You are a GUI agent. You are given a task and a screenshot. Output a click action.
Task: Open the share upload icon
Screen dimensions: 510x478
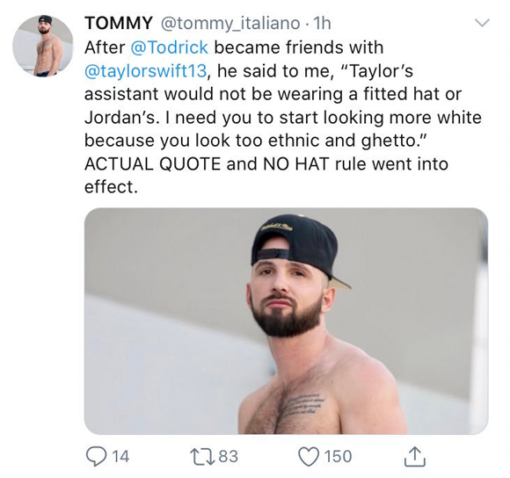coord(415,456)
